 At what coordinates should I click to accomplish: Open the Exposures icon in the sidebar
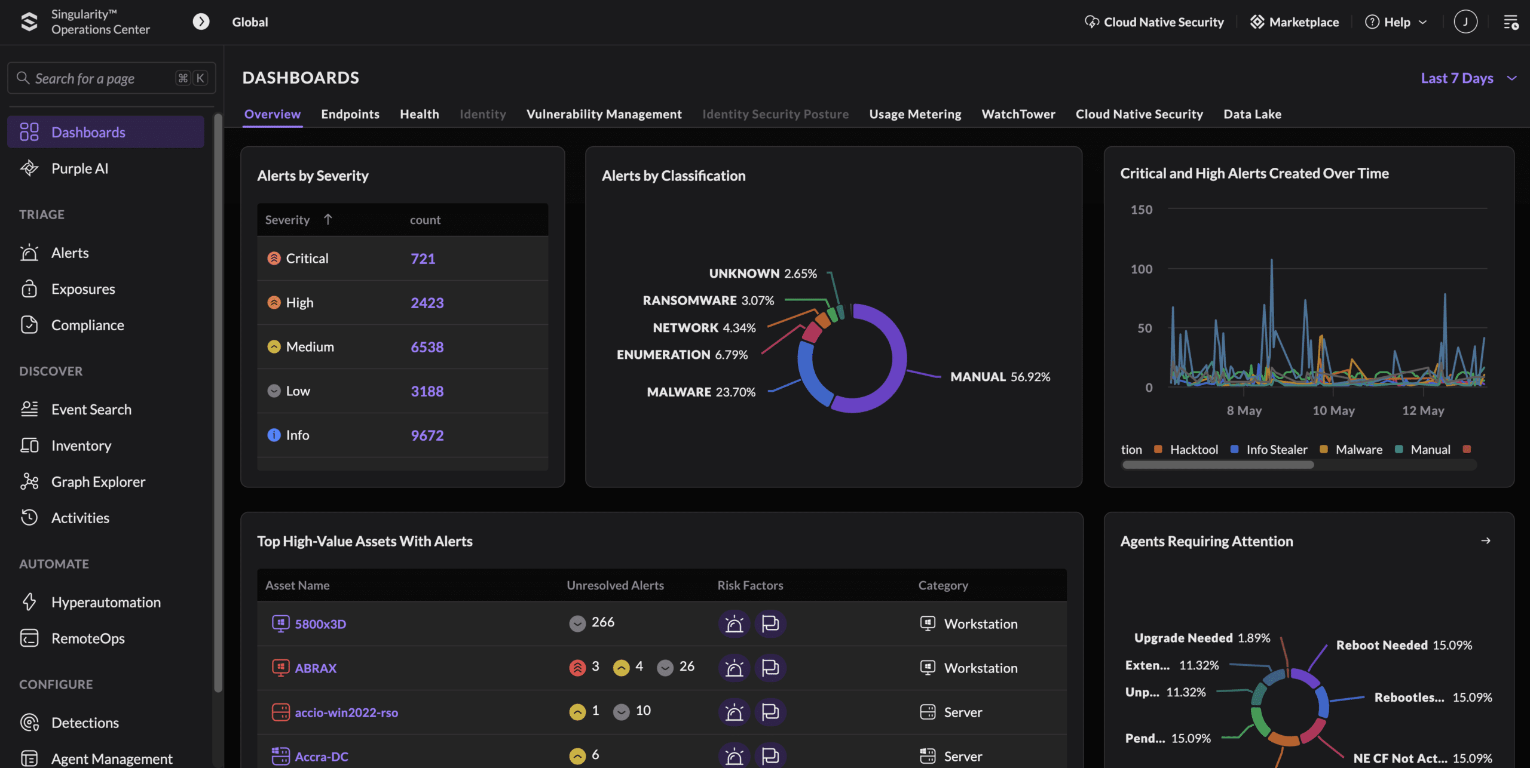coord(29,289)
